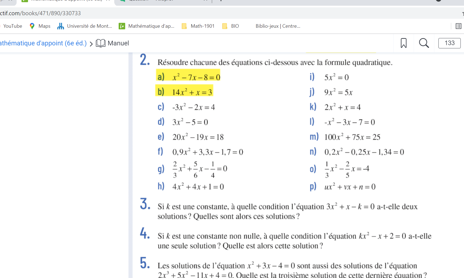This screenshot has width=464, height=278.
Task: Click the page number field showing 133
Action: point(449,43)
